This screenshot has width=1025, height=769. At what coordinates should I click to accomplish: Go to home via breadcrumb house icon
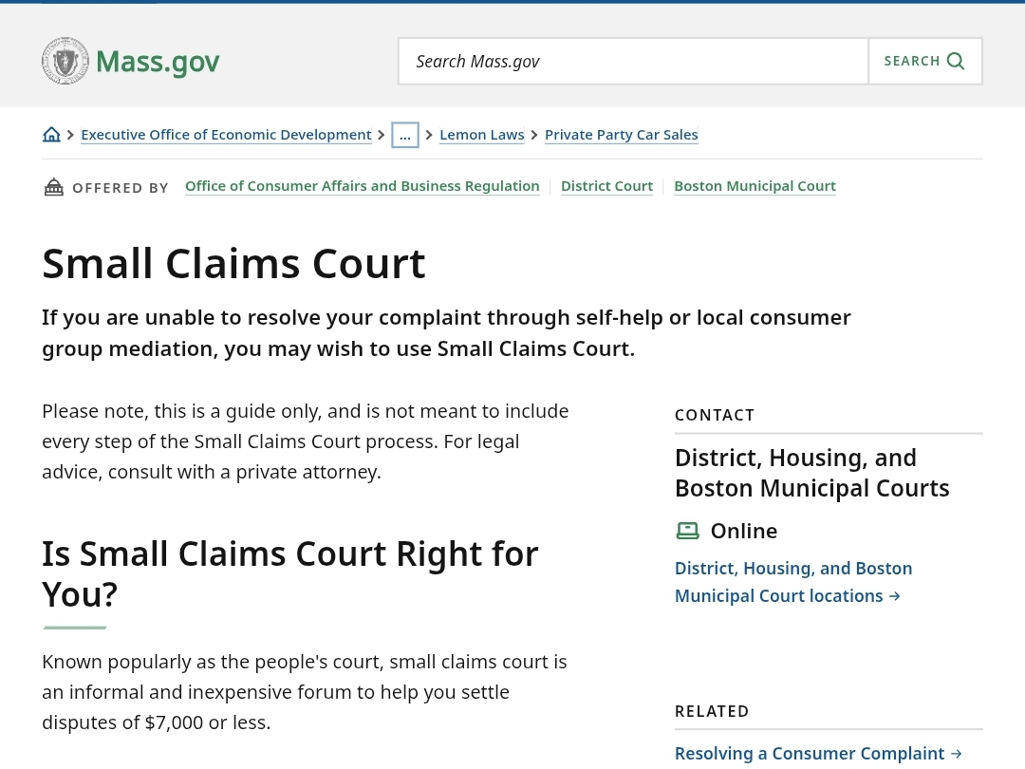51,135
